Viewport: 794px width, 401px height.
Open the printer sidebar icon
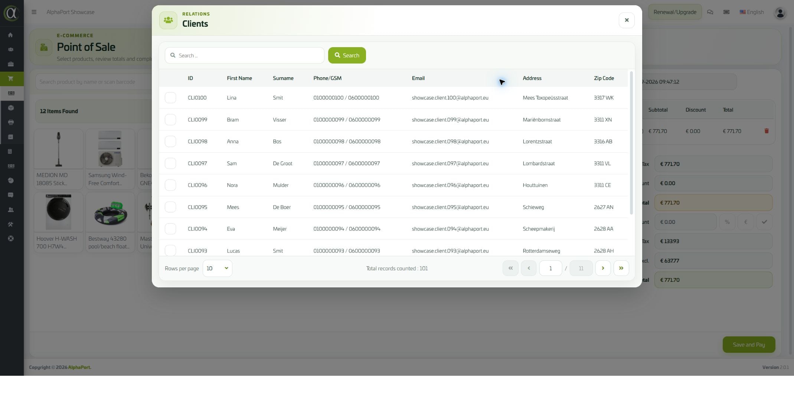tap(10, 122)
